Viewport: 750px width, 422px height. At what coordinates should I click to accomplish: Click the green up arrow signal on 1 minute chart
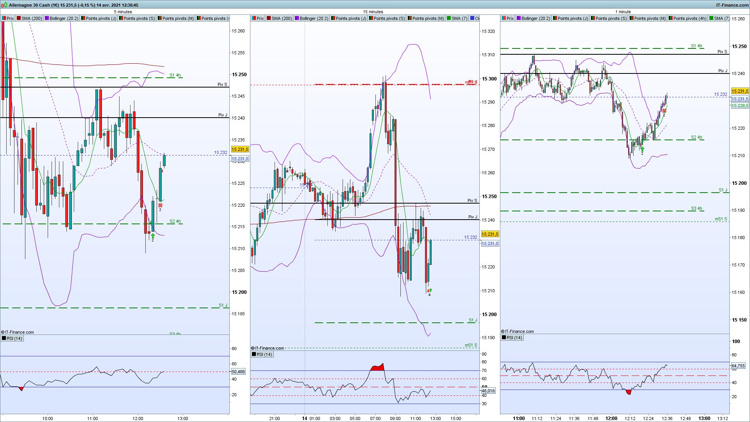[x=642, y=149]
